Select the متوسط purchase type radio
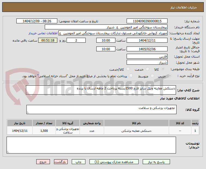206x169 pixels. pyautogui.click(x=152, y=76)
